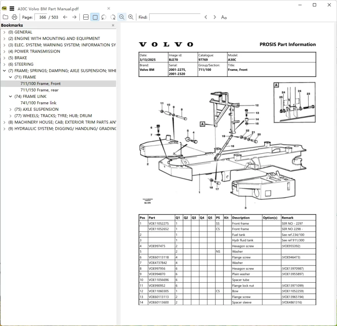Select (6) STEERING bookmark label
Screen dimensions: 337x326
point(21,64)
